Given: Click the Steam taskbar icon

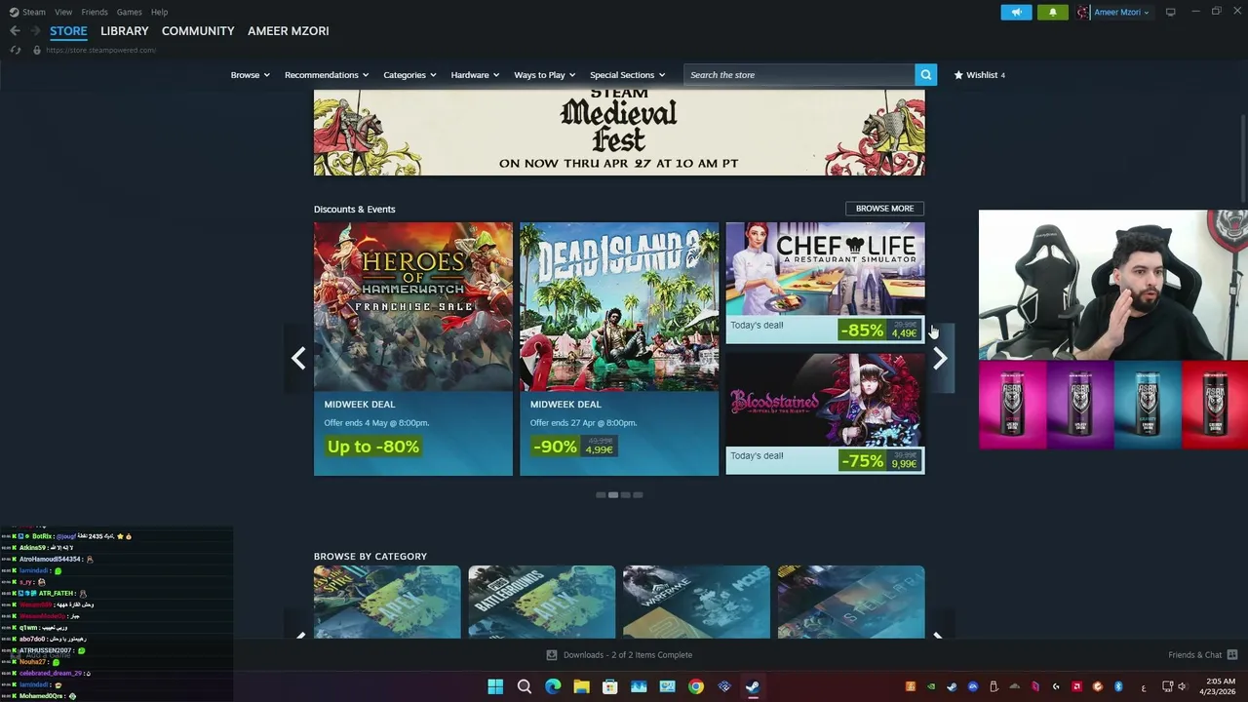Looking at the screenshot, I should click(x=753, y=686).
